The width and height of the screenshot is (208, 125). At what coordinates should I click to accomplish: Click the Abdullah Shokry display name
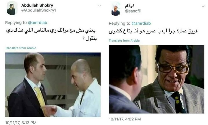click(x=37, y=5)
